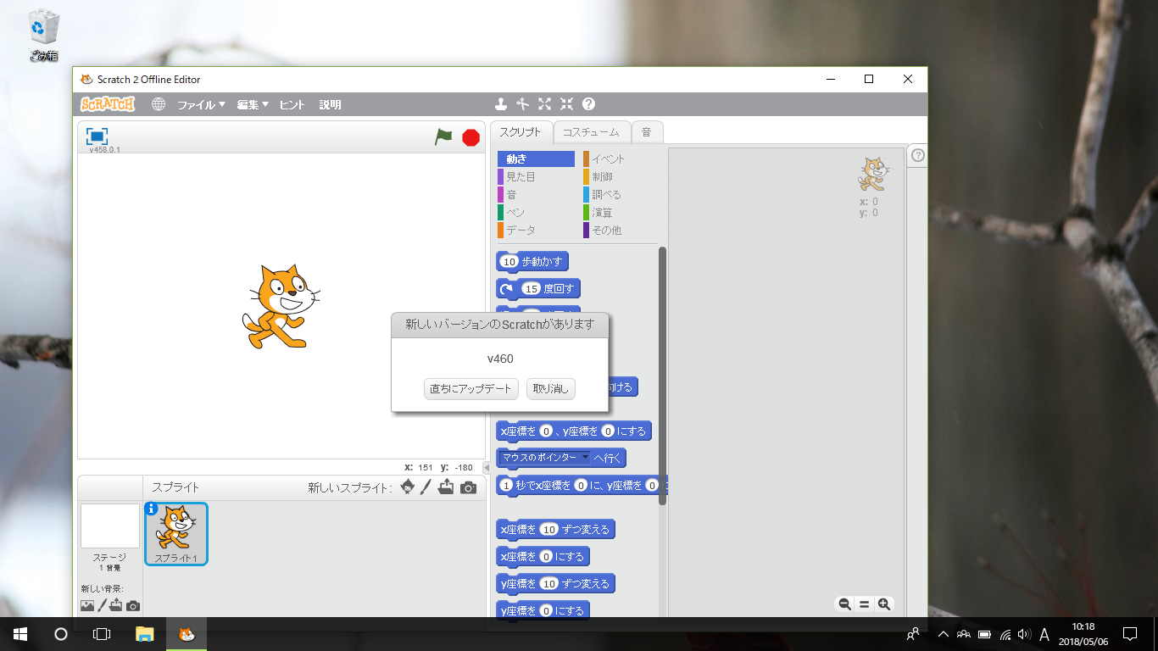Switch to the 音 tab

(x=647, y=131)
